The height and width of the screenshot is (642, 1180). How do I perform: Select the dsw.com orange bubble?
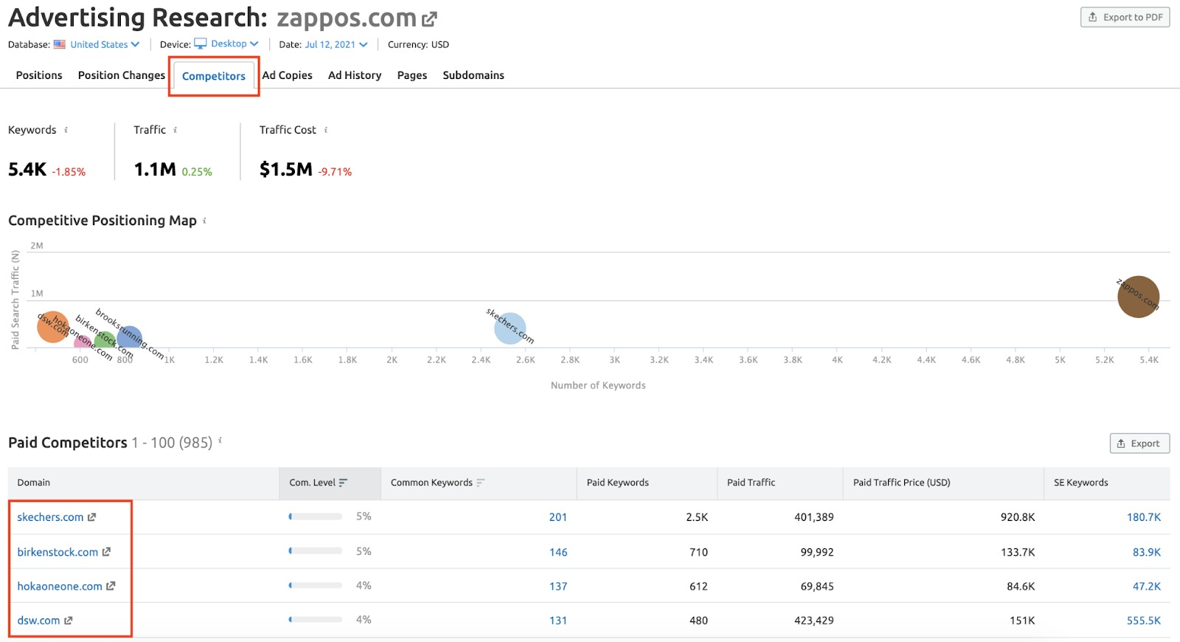[x=52, y=327]
